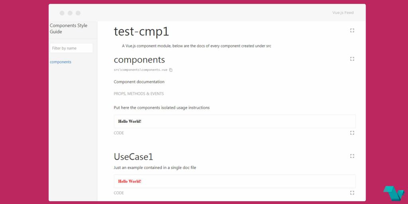The width and height of the screenshot is (408, 204).
Task: Click the first window control dot
Action: click(x=62, y=13)
